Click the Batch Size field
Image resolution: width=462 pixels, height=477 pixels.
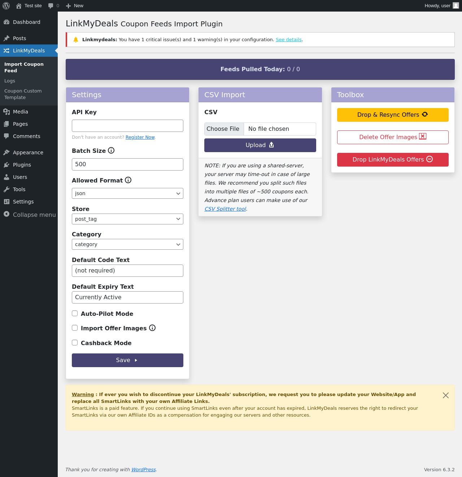click(127, 164)
